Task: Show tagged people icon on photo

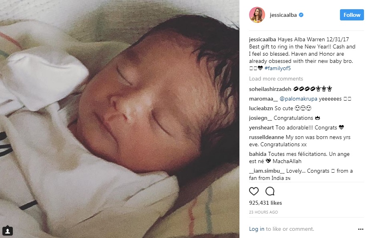Action: click(8, 231)
